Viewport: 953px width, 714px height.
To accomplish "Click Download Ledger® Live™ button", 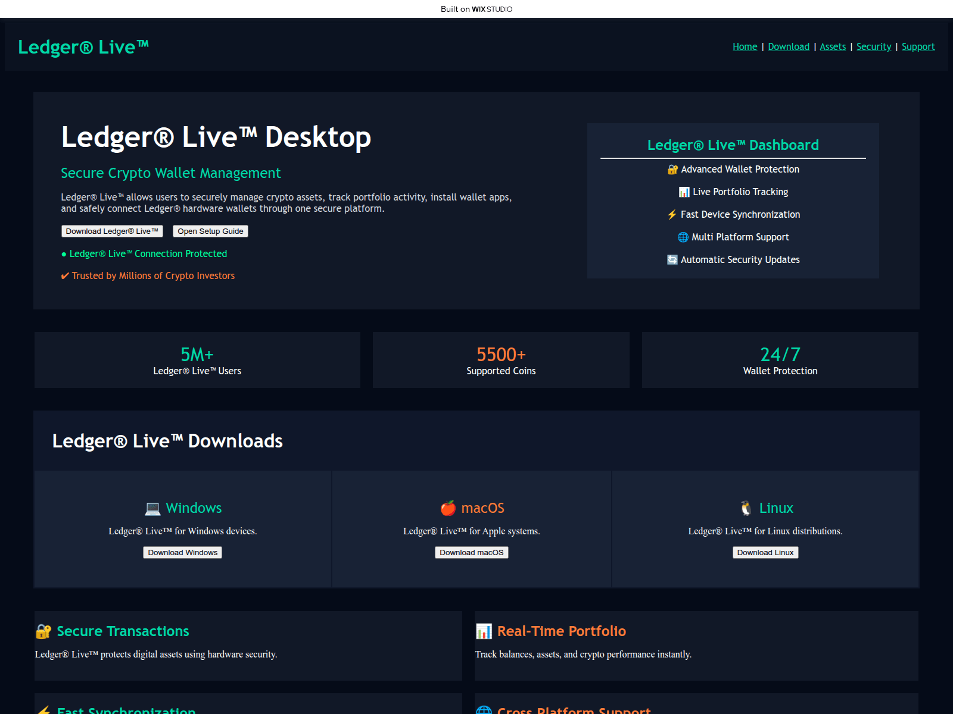I will tap(112, 231).
